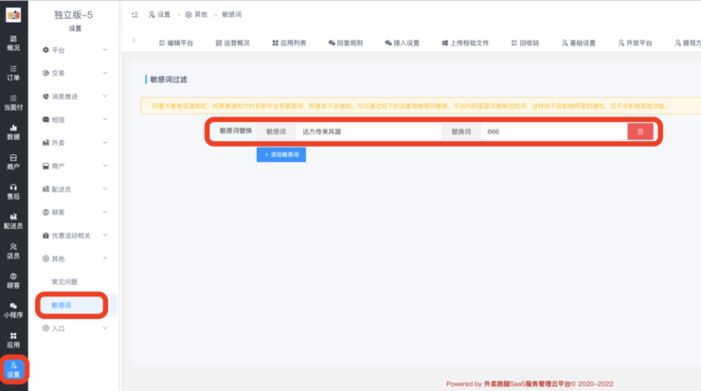The width and height of the screenshot is (701, 391).
Task: Focus the 替换词 input containing 666
Action: [554, 132]
